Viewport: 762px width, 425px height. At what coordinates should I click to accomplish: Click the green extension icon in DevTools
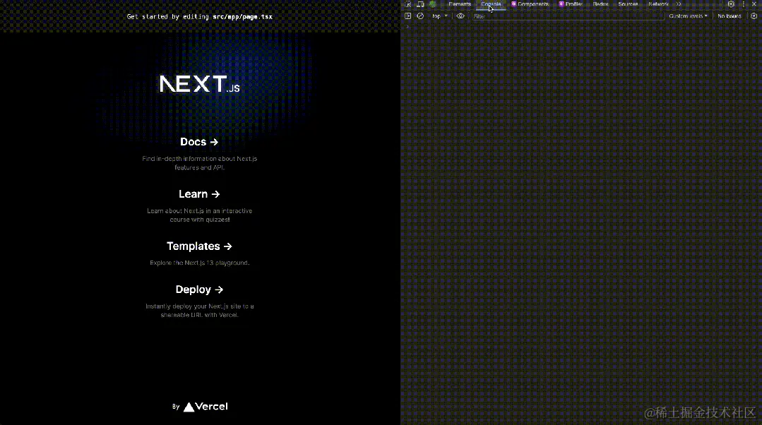(x=432, y=4)
